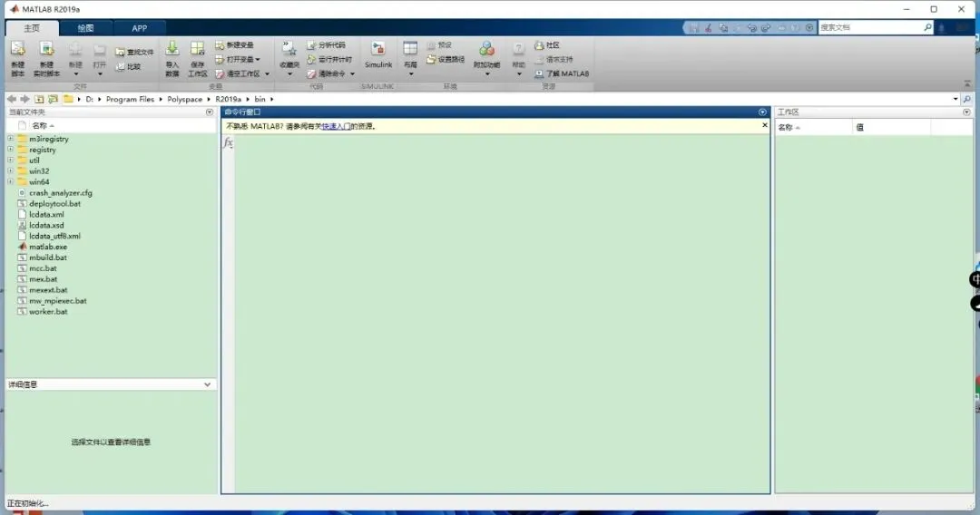Click the redo arrow in quick access toolbar

click(x=766, y=27)
